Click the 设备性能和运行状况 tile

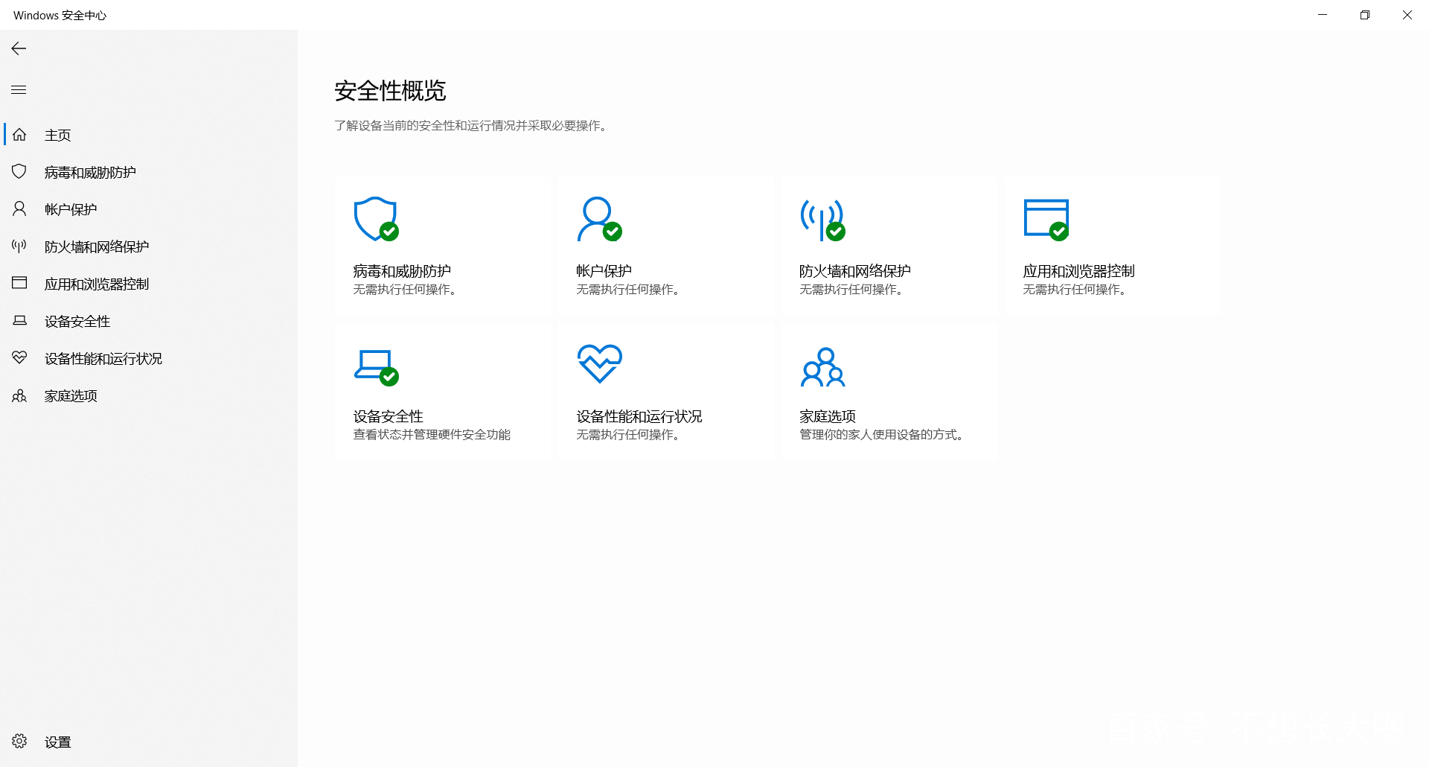665,389
